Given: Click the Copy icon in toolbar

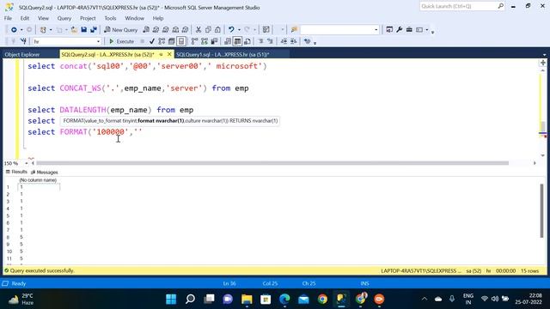Looking at the screenshot, I should coord(208,30).
